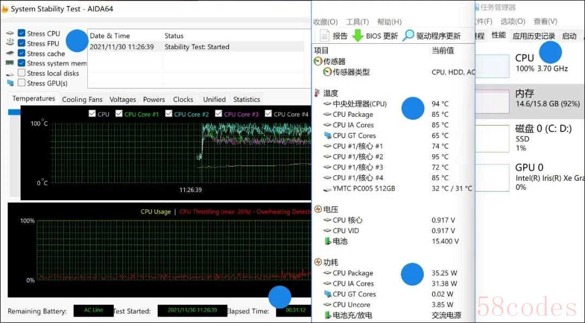This screenshot has width=585, height=323.
Task: Enable the Stress local disks checkbox
Action: coord(22,73)
